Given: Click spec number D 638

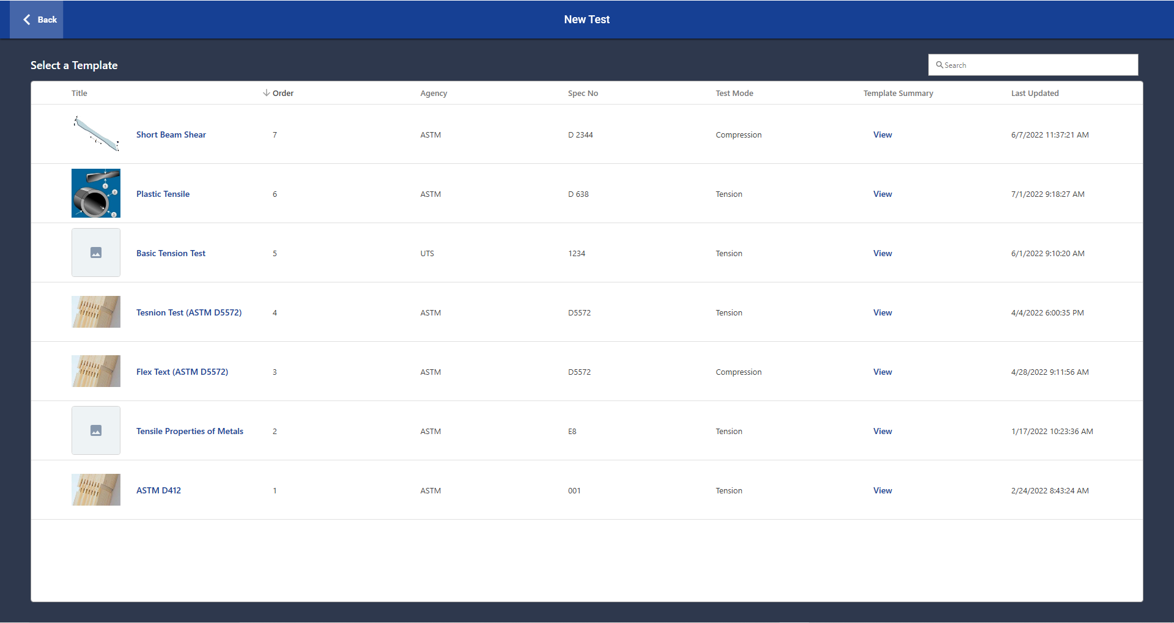Looking at the screenshot, I should [x=578, y=194].
